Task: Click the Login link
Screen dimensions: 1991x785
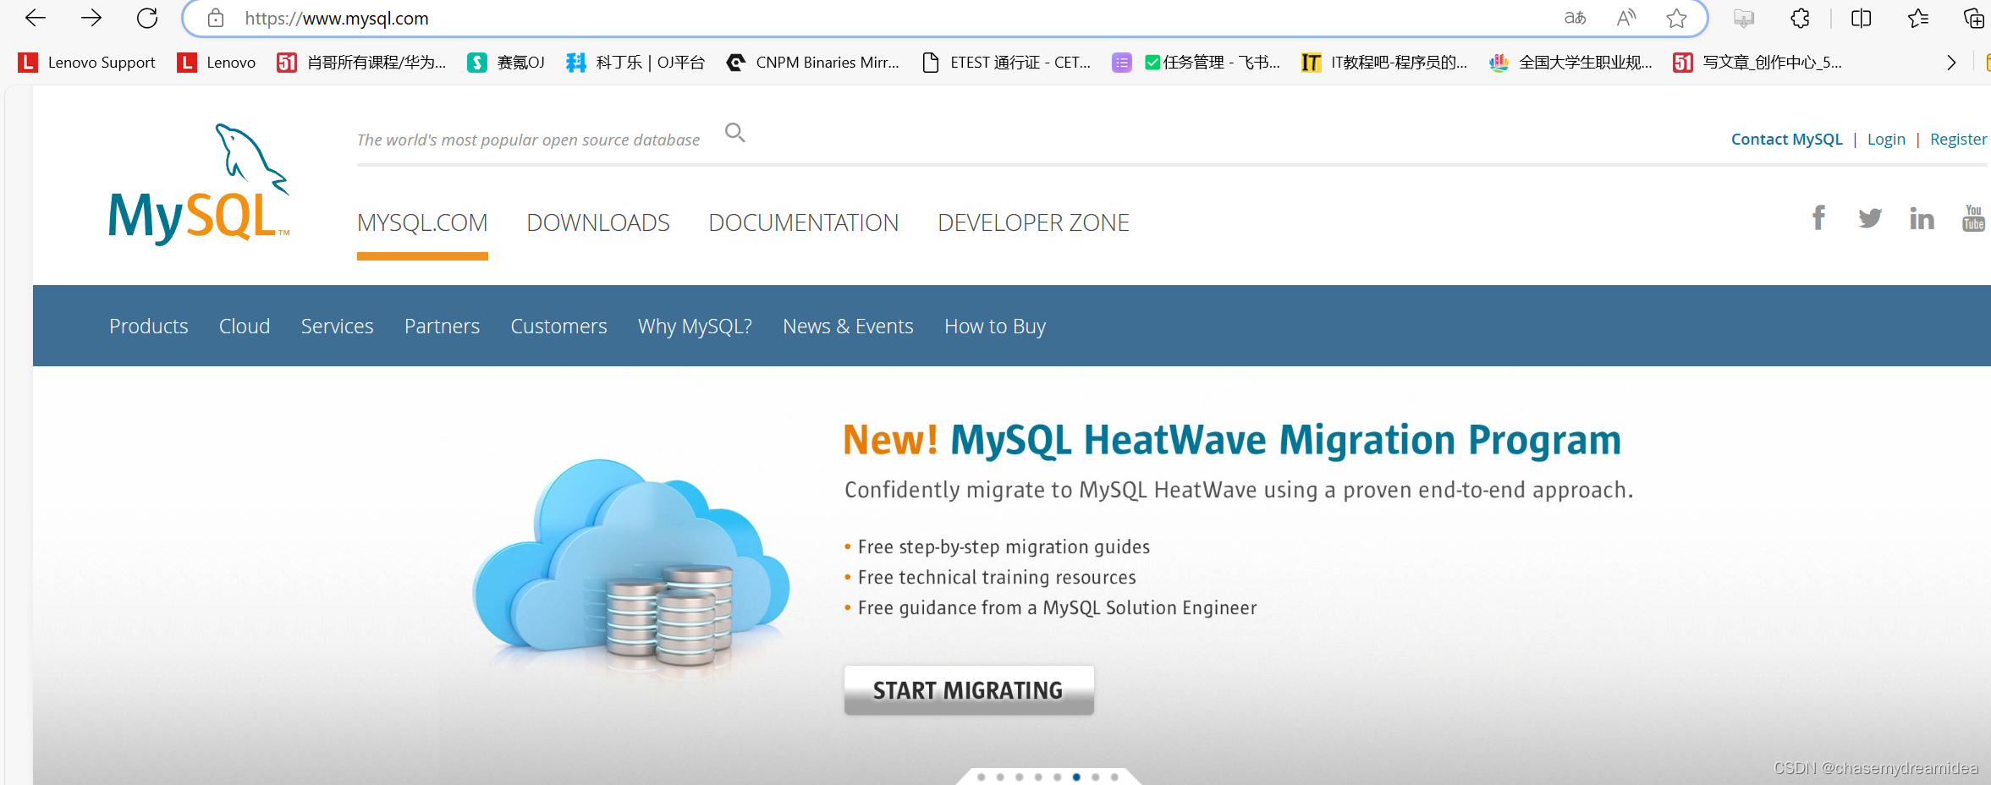Action: (x=1886, y=140)
